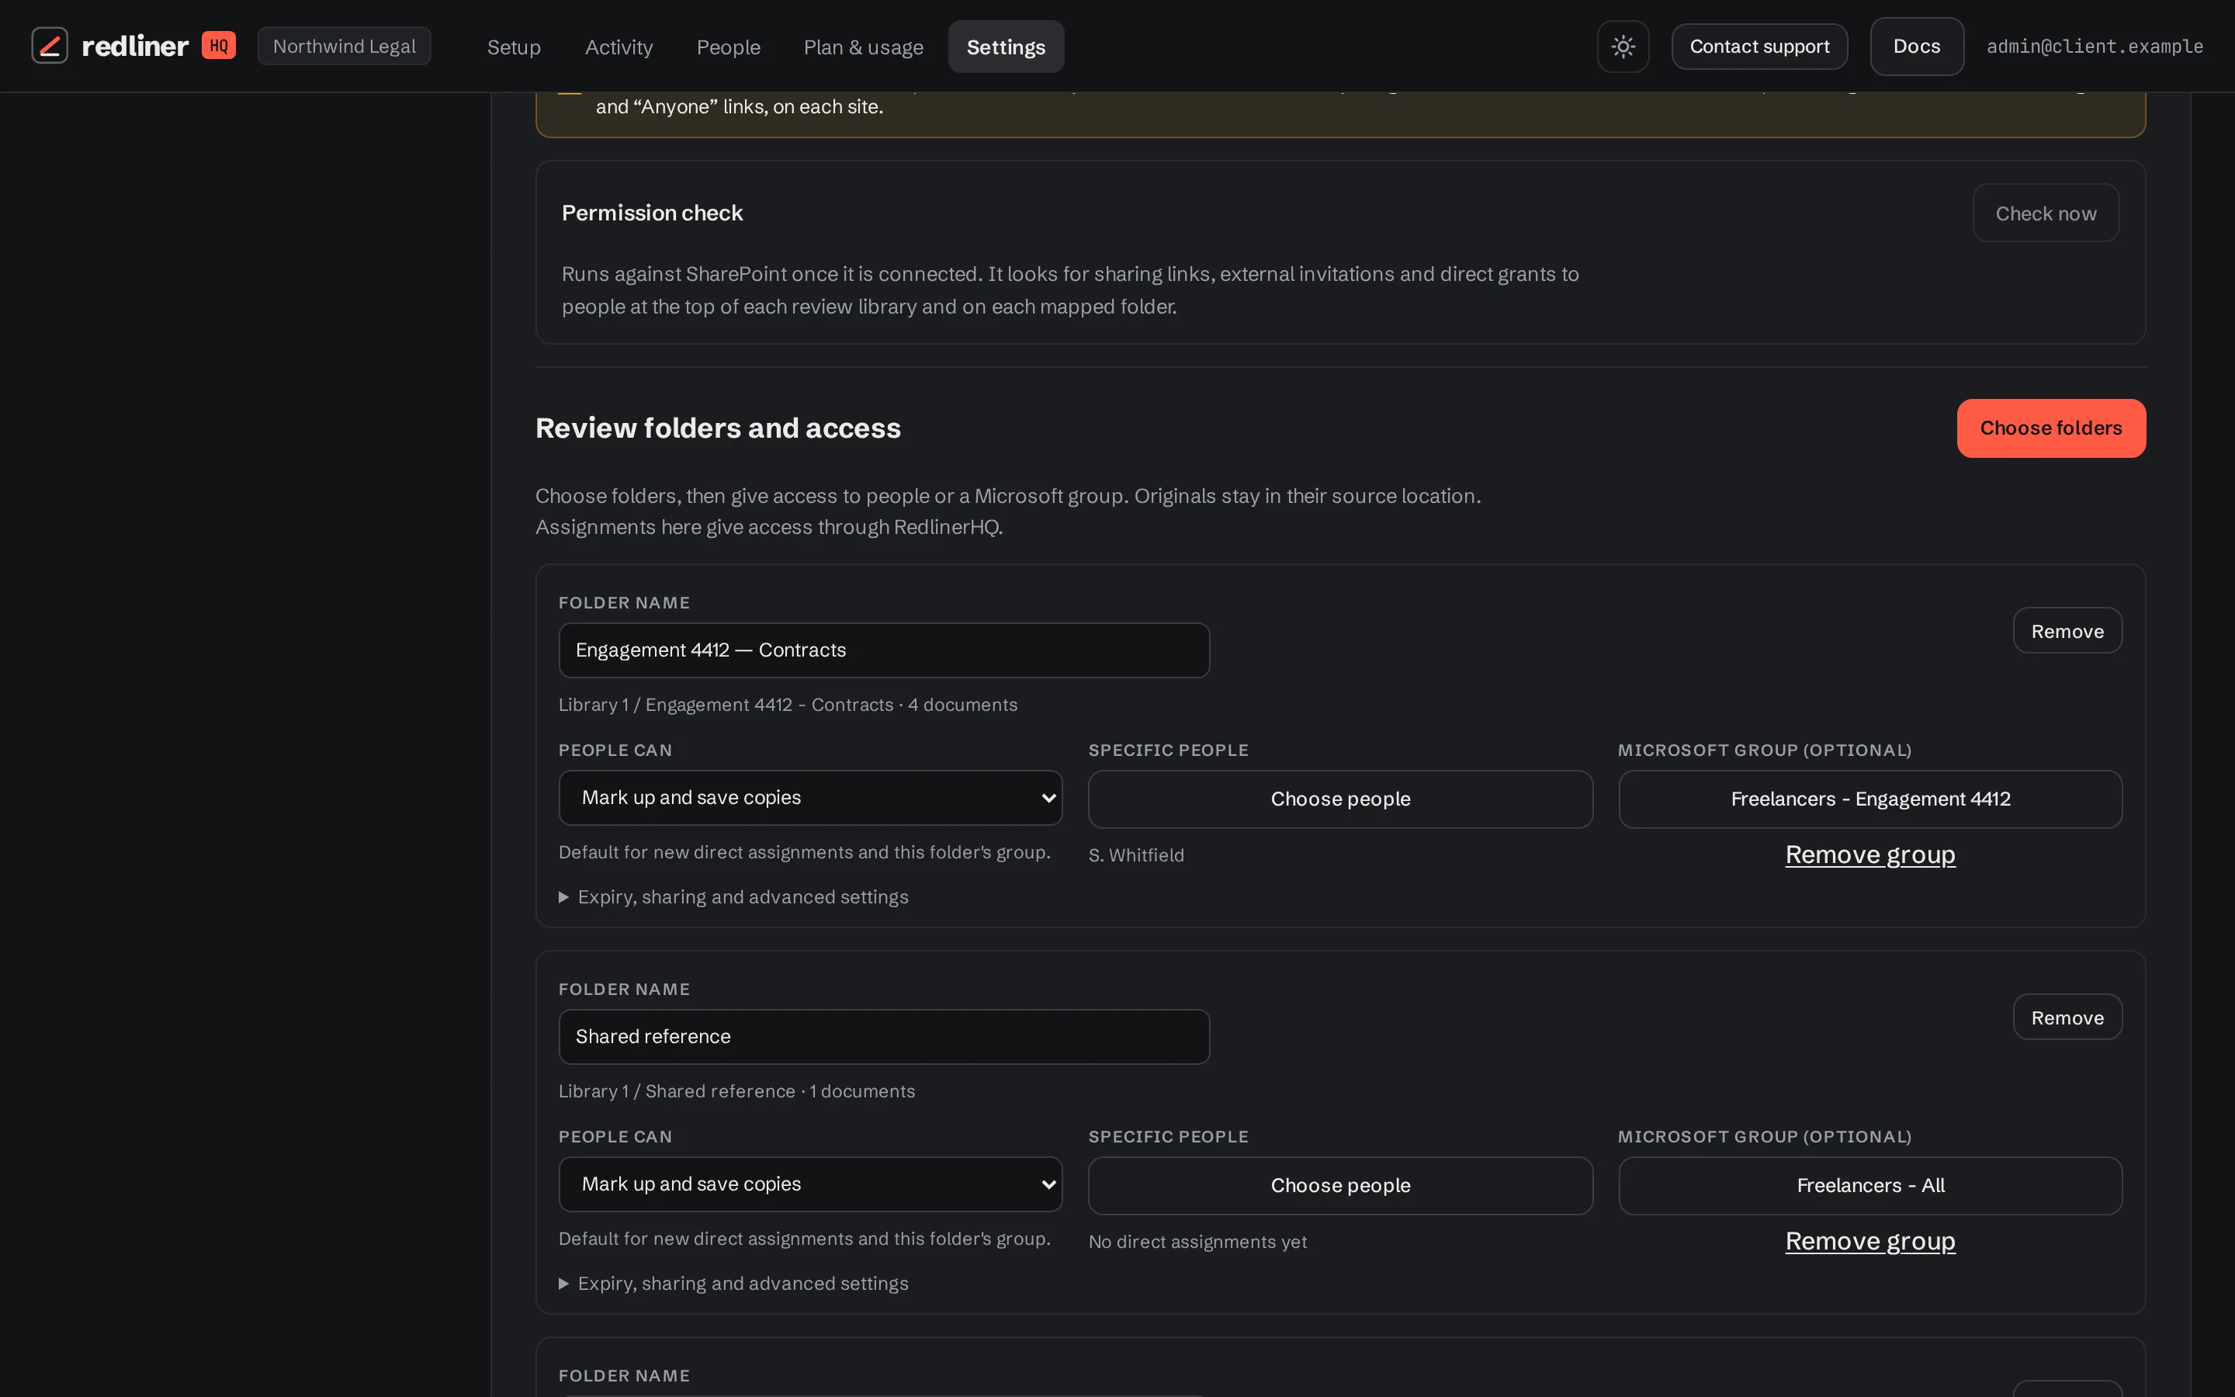Toggle the light/dark theme sun icon

point(1623,47)
